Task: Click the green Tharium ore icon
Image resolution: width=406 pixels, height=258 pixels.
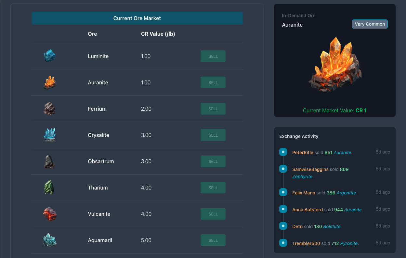Action: (50, 188)
